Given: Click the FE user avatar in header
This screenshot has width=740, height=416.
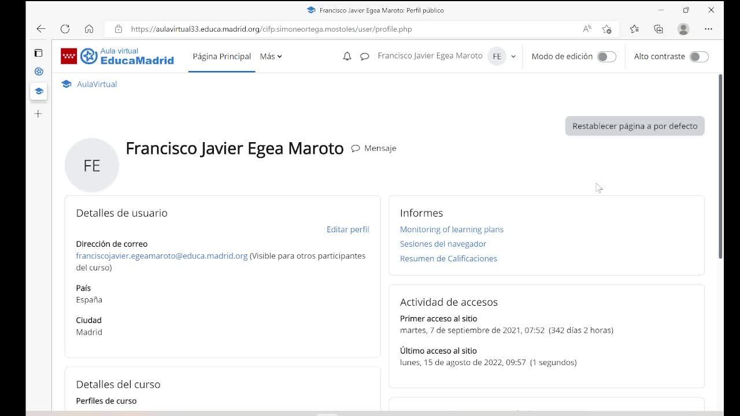Looking at the screenshot, I should pos(497,56).
